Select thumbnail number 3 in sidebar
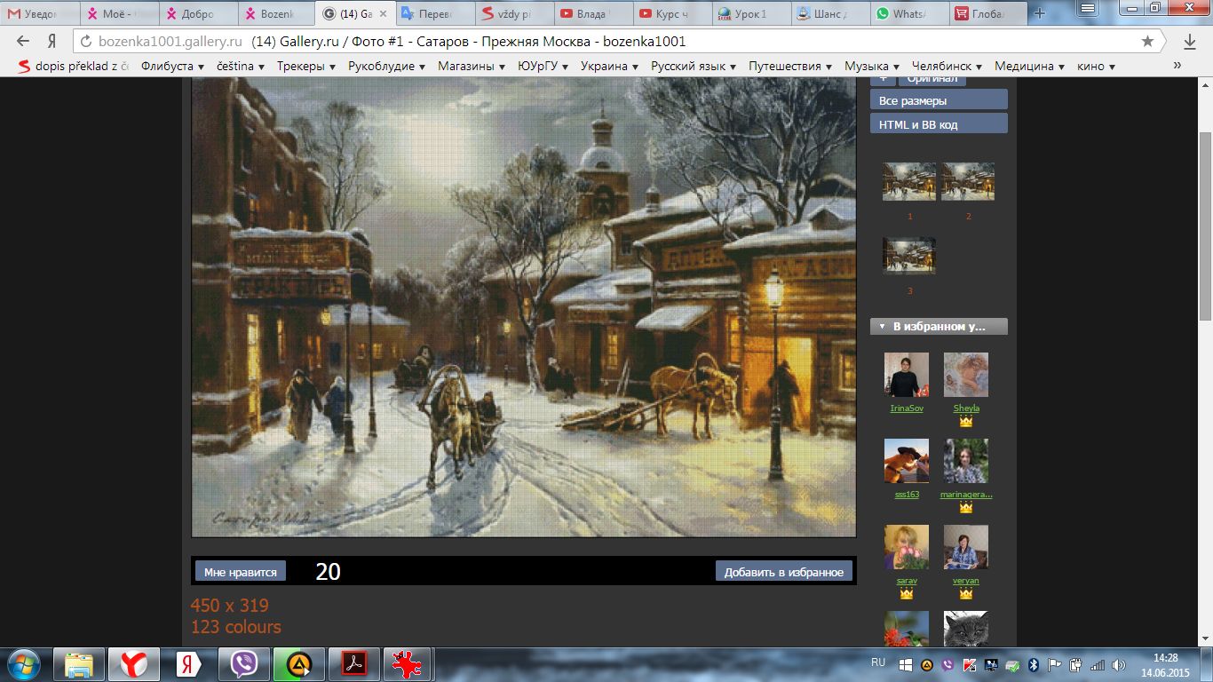The width and height of the screenshot is (1213, 682). [x=908, y=256]
